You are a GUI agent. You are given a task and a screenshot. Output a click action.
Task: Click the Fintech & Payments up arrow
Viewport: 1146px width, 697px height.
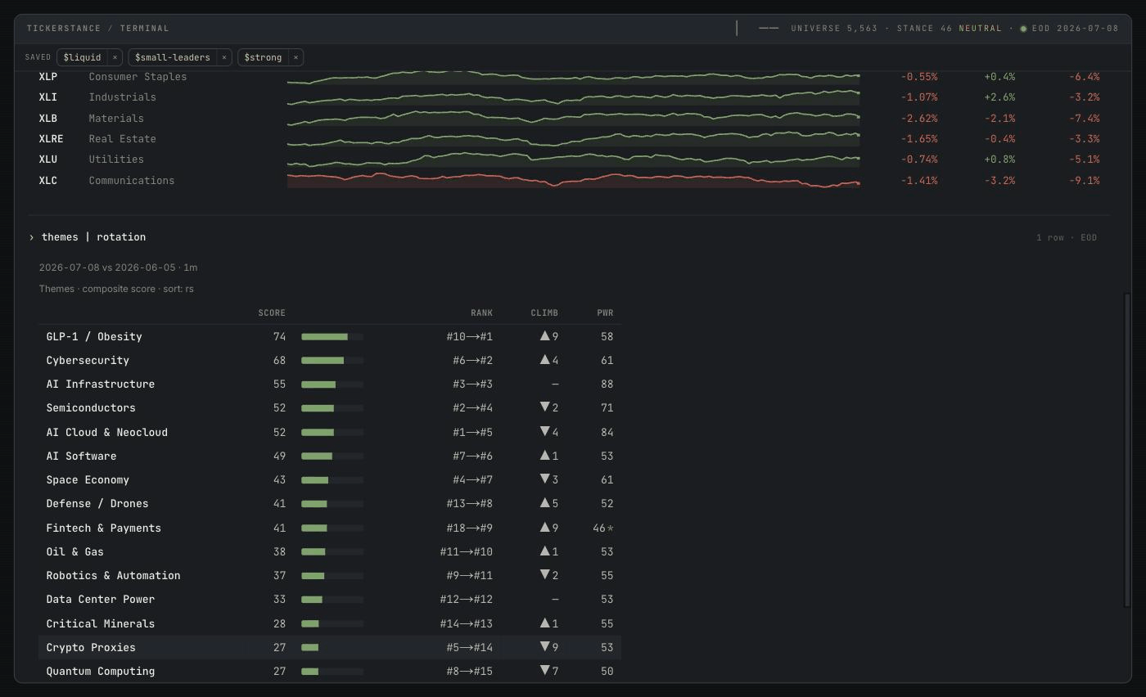pyautogui.click(x=544, y=528)
